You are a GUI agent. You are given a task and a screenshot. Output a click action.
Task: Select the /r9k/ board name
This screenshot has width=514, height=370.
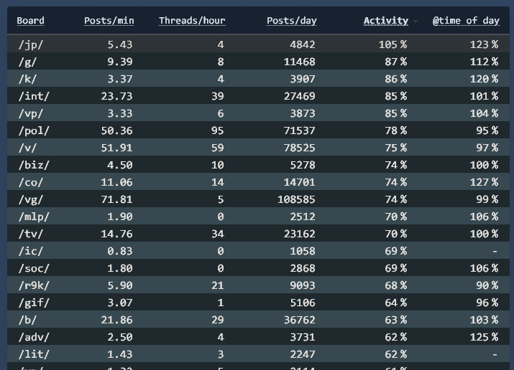(34, 285)
